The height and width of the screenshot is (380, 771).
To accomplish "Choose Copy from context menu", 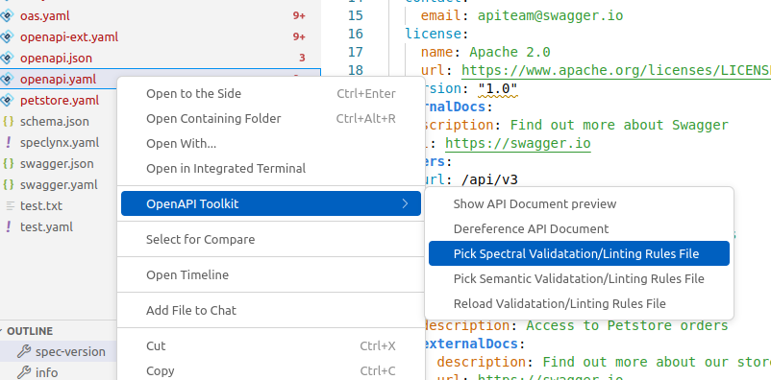I will pyautogui.click(x=271, y=371).
